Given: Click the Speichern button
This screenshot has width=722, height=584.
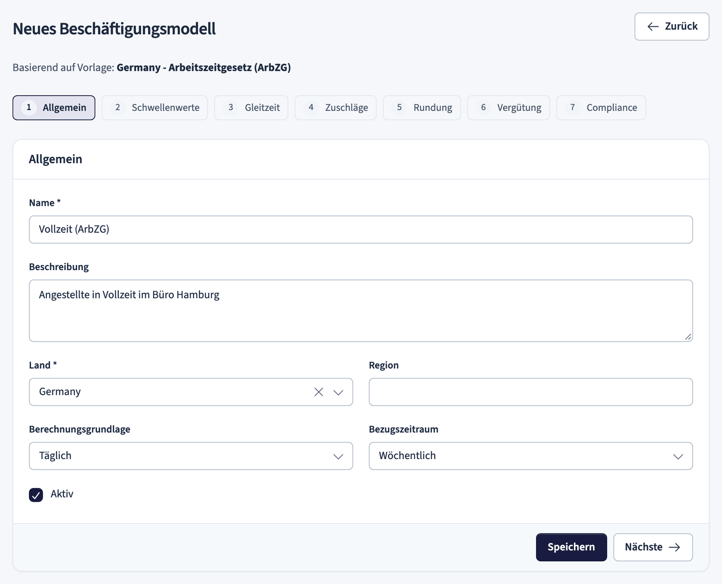Looking at the screenshot, I should (x=571, y=547).
